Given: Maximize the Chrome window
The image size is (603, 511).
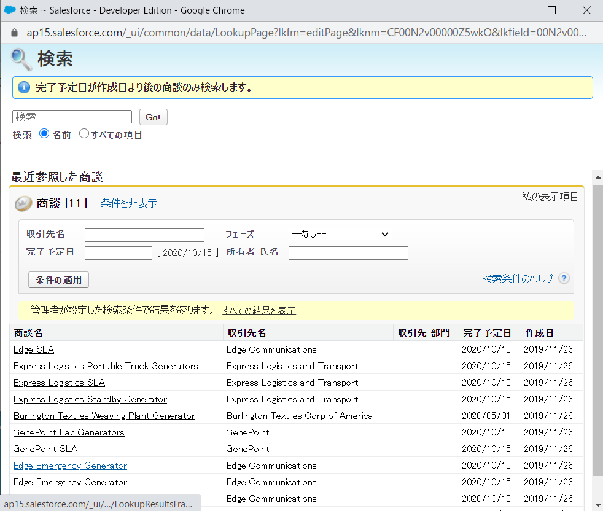Looking at the screenshot, I should point(551,10).
